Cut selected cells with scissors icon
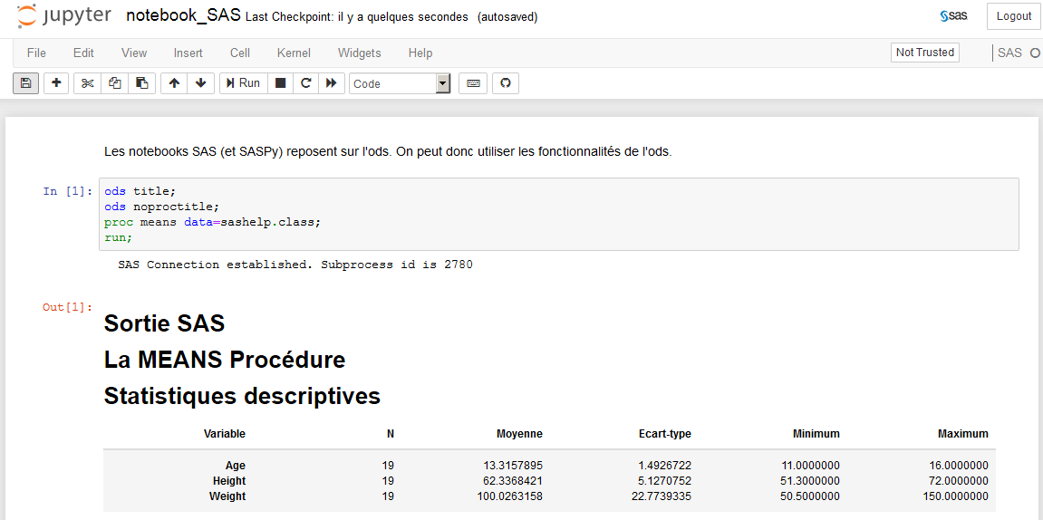The height and width of the screenshot is (520, 1043). pos(87,83)
